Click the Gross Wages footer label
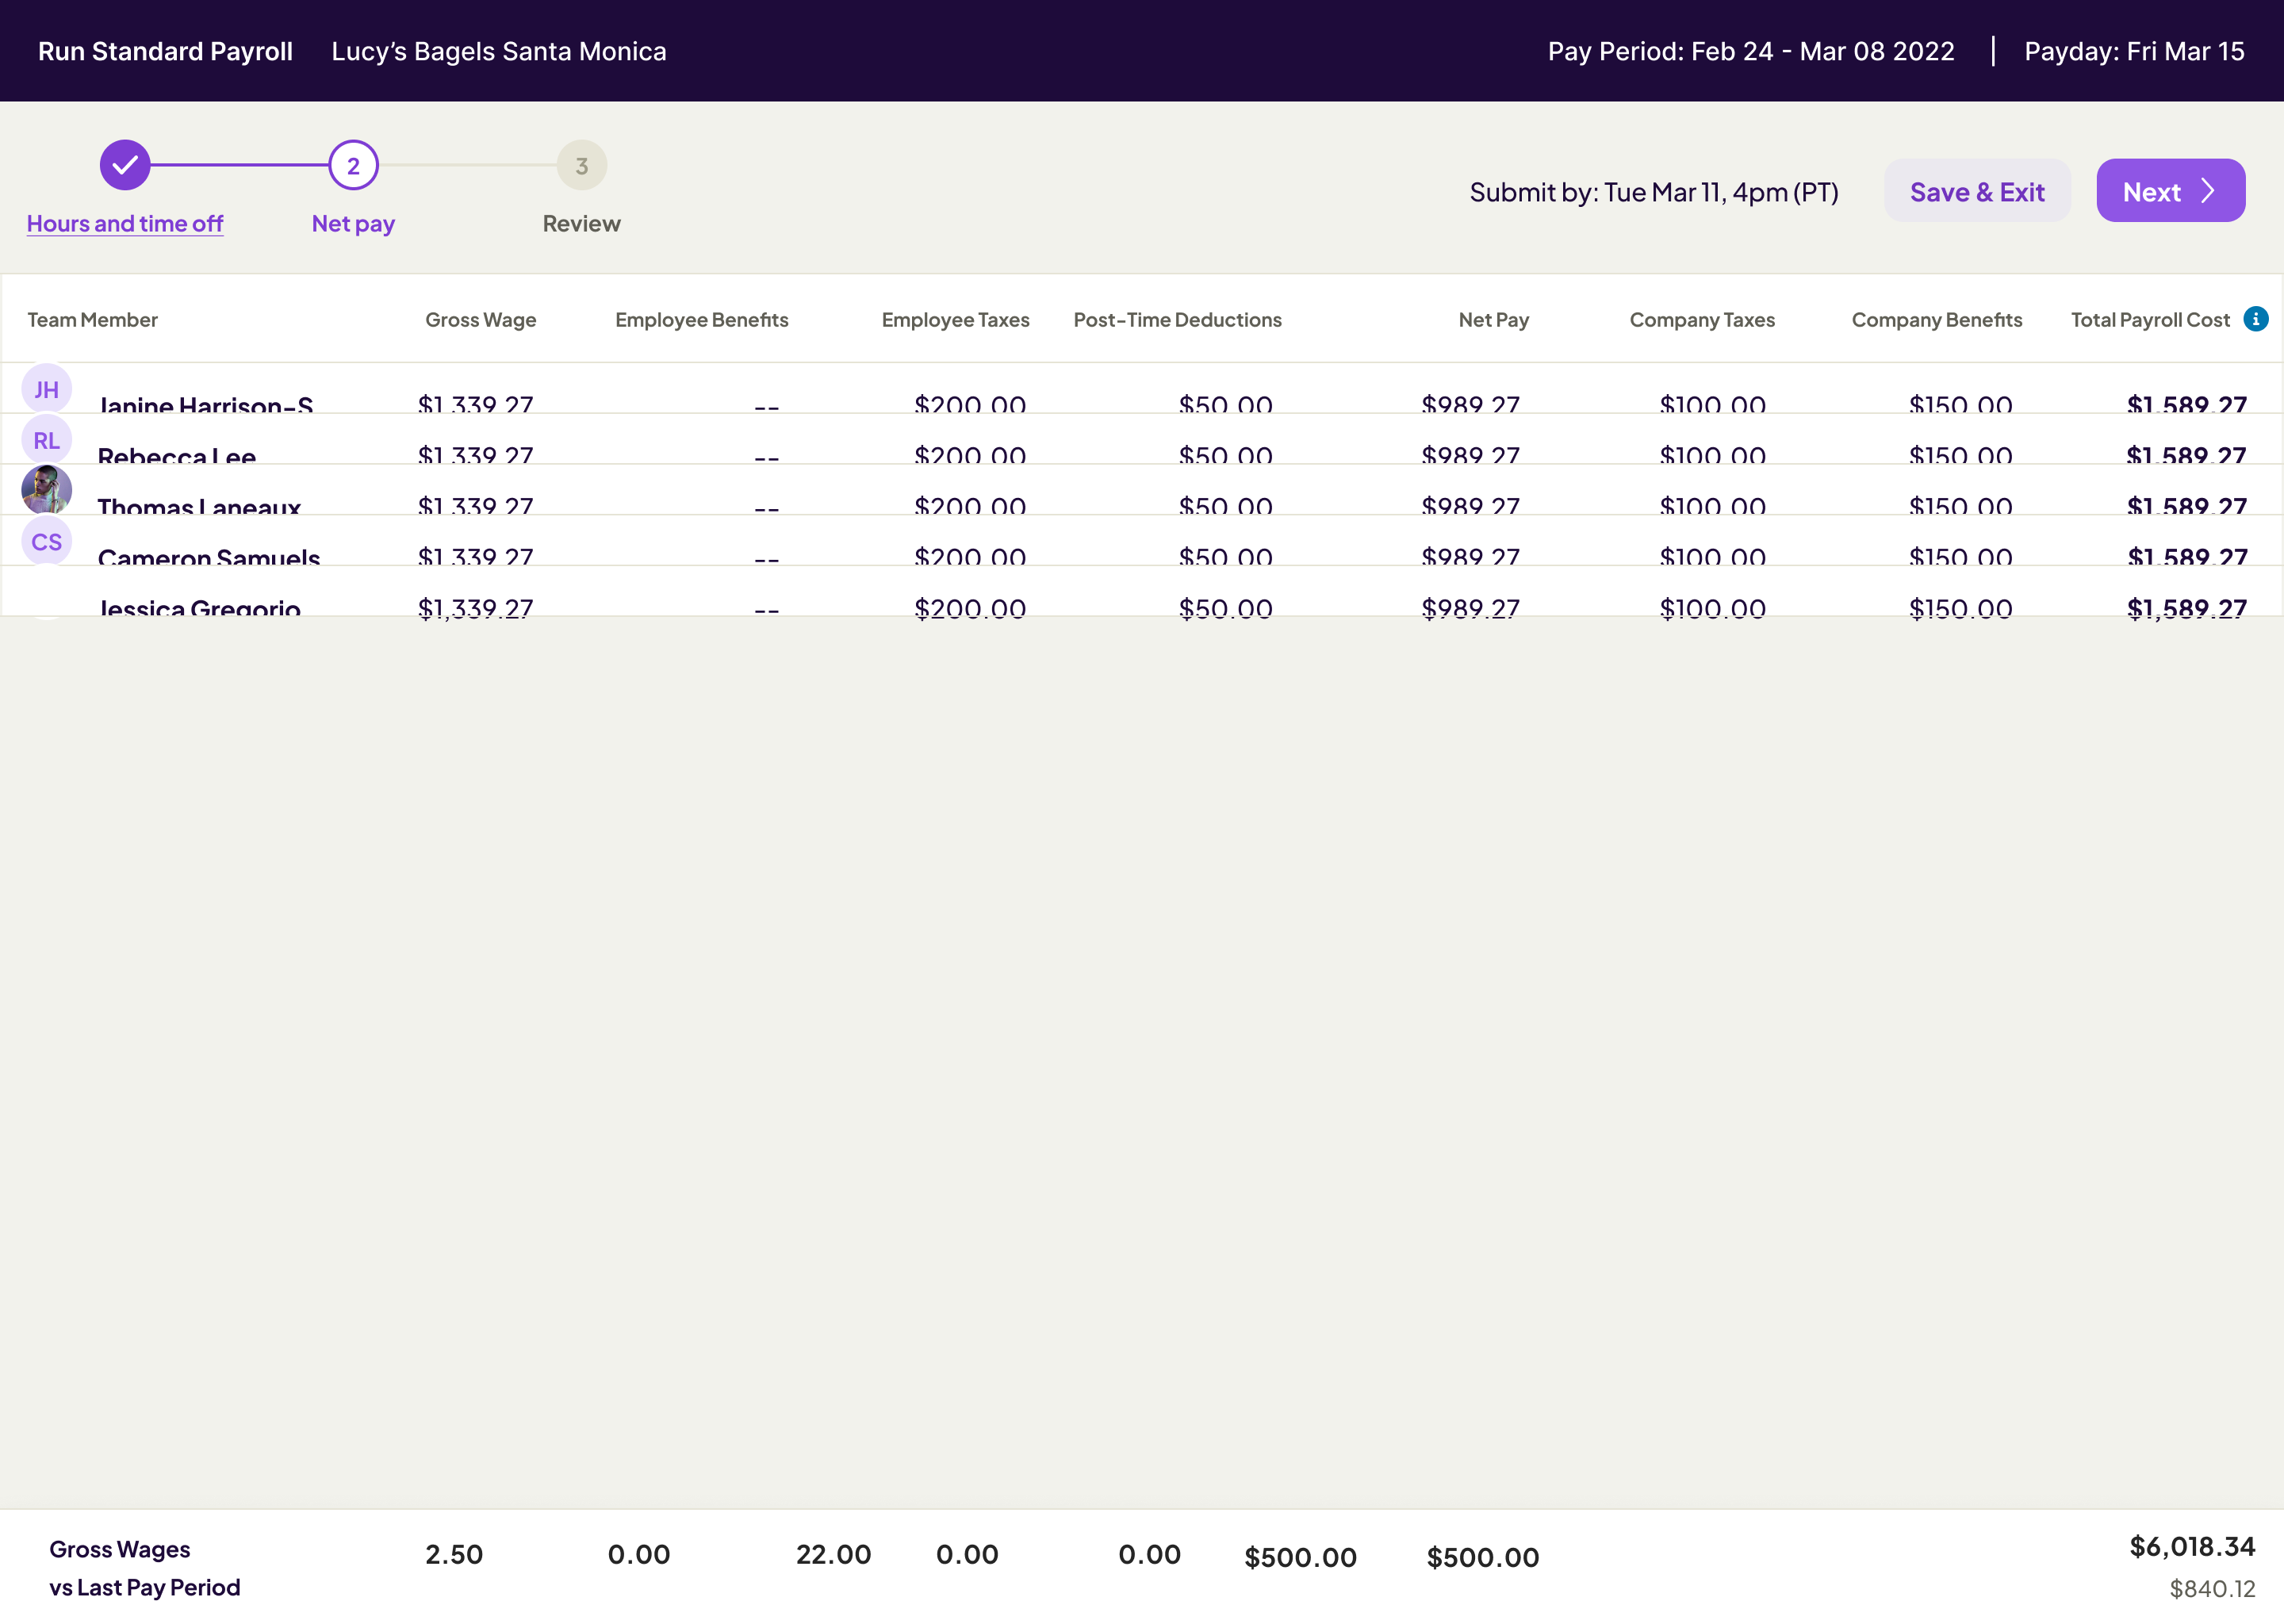The image size is (2284, 1624). pos(120,1549)
